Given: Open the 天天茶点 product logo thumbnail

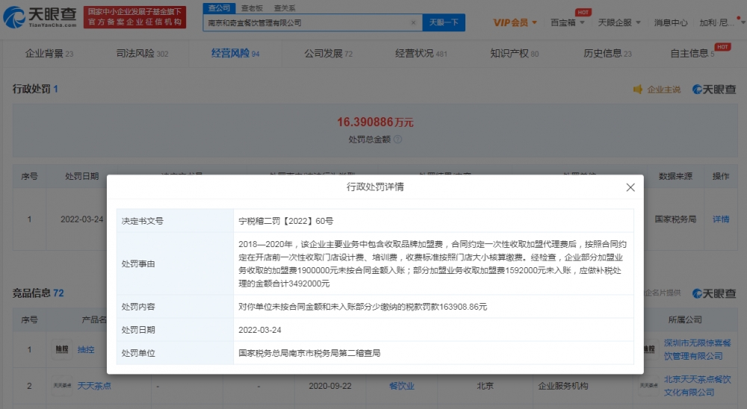Looking at the screenshot, I should (62, 386).
